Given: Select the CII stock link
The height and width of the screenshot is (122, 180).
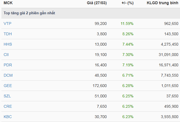Looking at the screenshot, I should click(6, 55).
